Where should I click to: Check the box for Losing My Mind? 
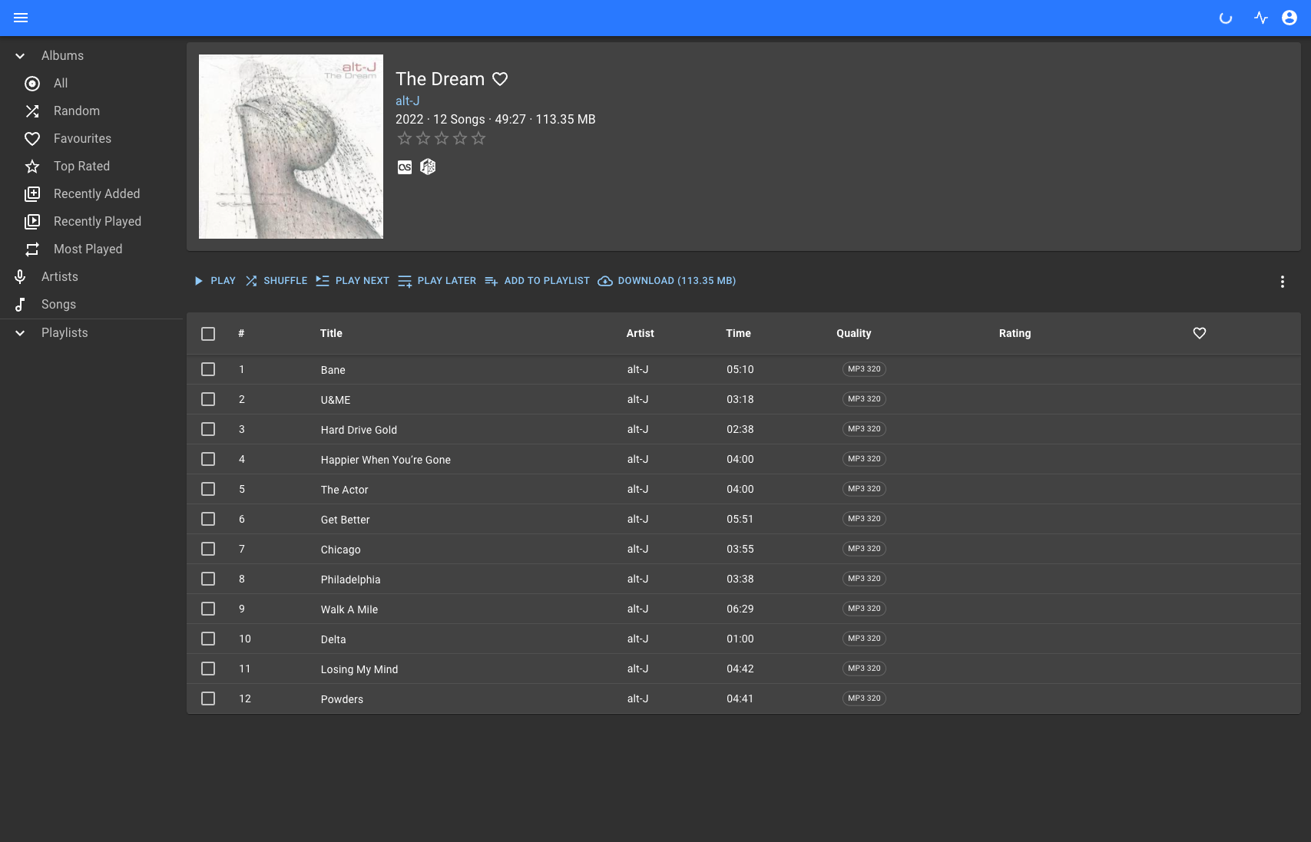[208, 669]
